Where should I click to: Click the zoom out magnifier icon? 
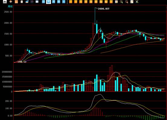(127, 2)
